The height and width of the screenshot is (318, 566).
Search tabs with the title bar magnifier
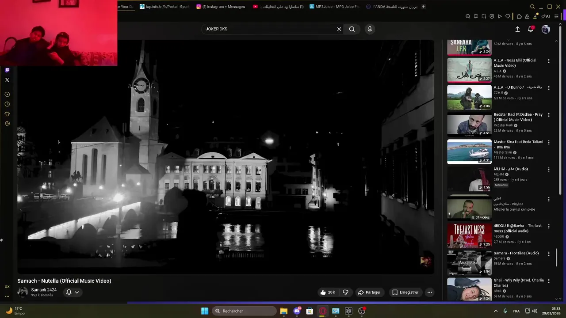pos(532,7)
